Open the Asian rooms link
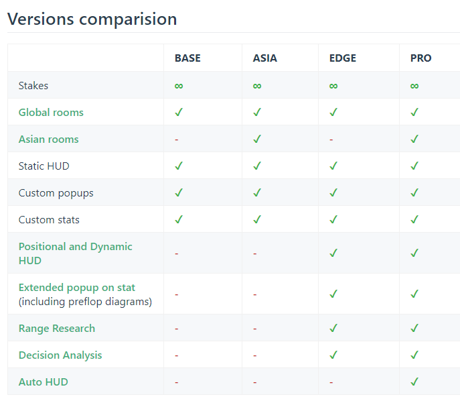The height and width of the screenshot is (403, 460). (48, 139)
